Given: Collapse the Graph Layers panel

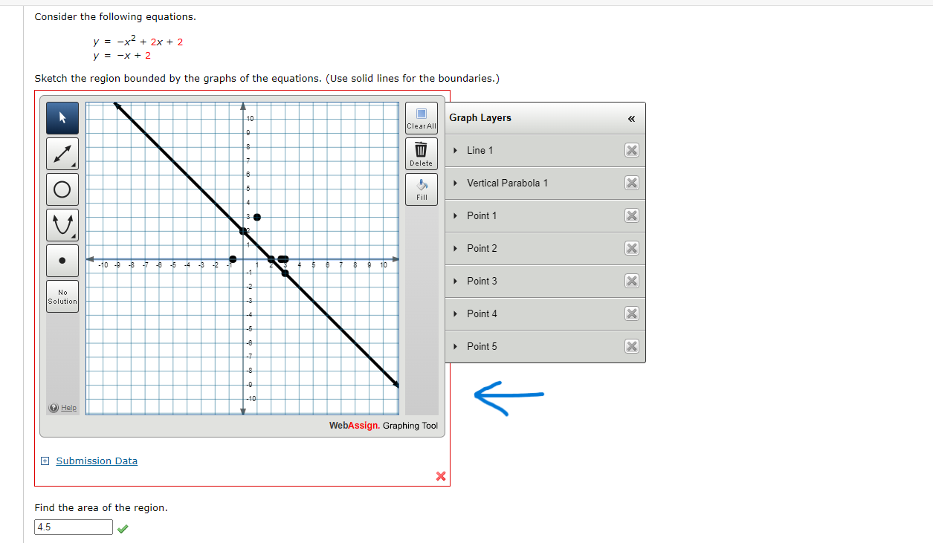Looking at the screenshot, I should pos(630,117).
